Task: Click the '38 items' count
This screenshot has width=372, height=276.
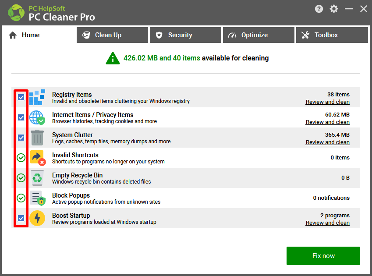Action: pos(339,94)
